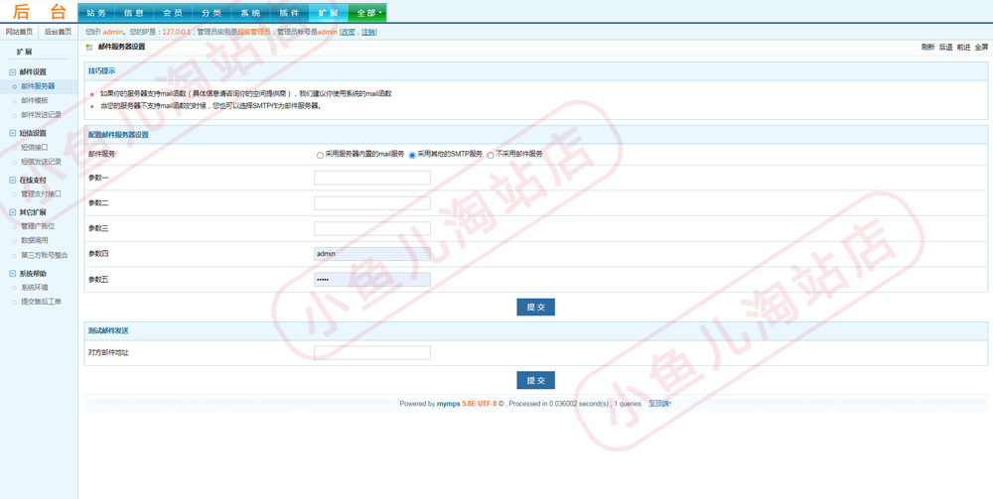993x499 pixels.
Task: Click the 全屏 fullscreen link
Action: pyautogui.click(x=981, y=47)
